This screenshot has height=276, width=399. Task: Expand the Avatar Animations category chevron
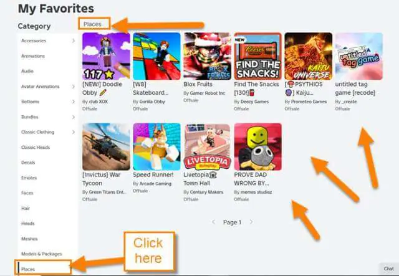(x=74, y=87)
